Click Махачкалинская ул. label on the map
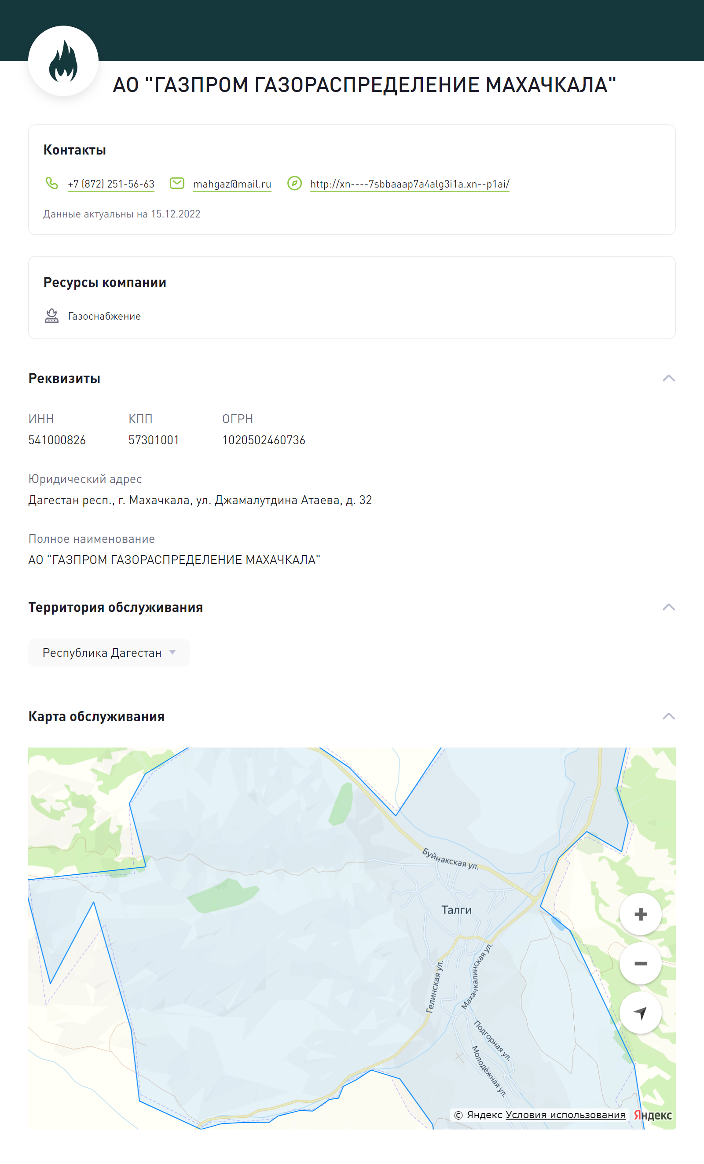Screen dimensions: 704x1164 [477, 976]
